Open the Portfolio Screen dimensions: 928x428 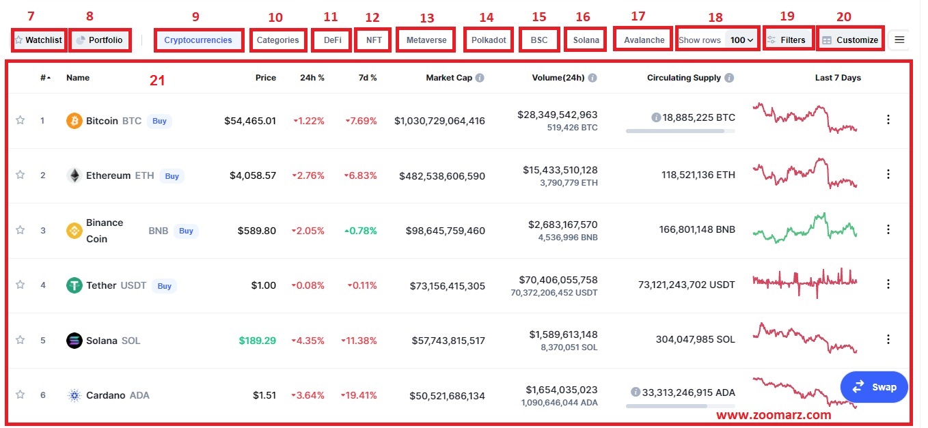click(x=100, y=40)
